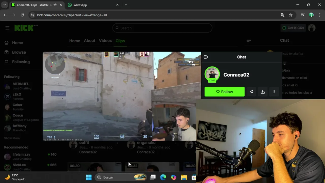Open the tab search dropdown arrow
The image size is (325, 183).
(x=4, y=5)
